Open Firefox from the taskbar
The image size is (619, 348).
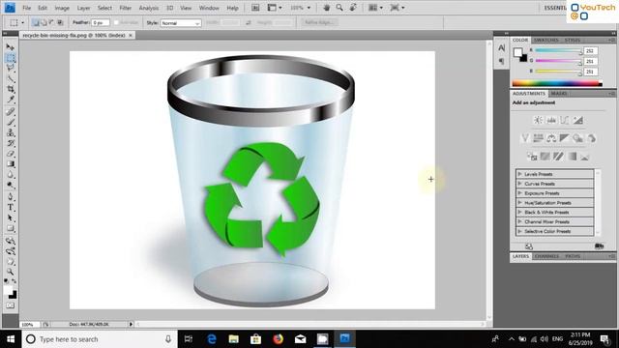(x=278, y=339)
